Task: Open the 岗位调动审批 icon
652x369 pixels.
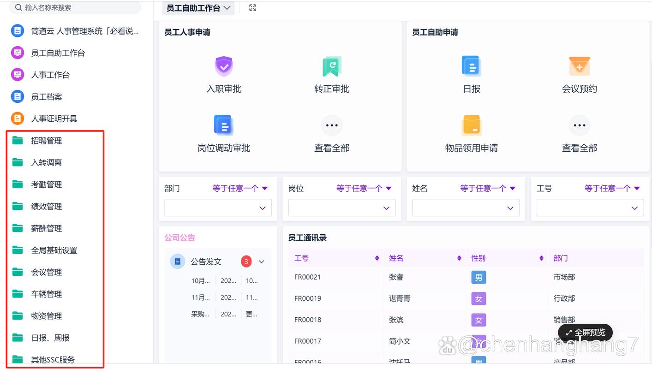Action: pos(224,125)
